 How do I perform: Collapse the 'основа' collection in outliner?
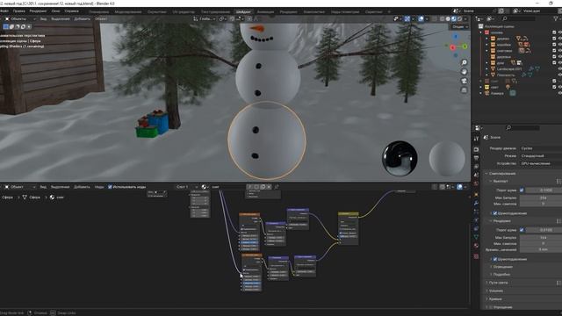coord(481,32)
